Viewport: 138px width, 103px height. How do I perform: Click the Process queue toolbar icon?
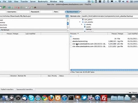tap(13, 7)
